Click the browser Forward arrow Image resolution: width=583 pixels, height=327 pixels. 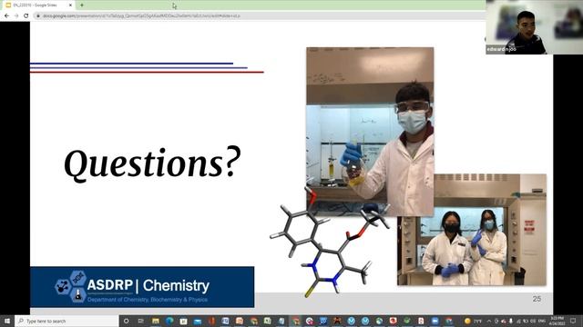(16, 16)
